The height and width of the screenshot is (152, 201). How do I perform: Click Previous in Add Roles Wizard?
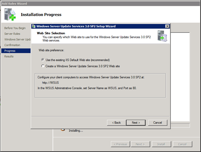coord(121,144)
